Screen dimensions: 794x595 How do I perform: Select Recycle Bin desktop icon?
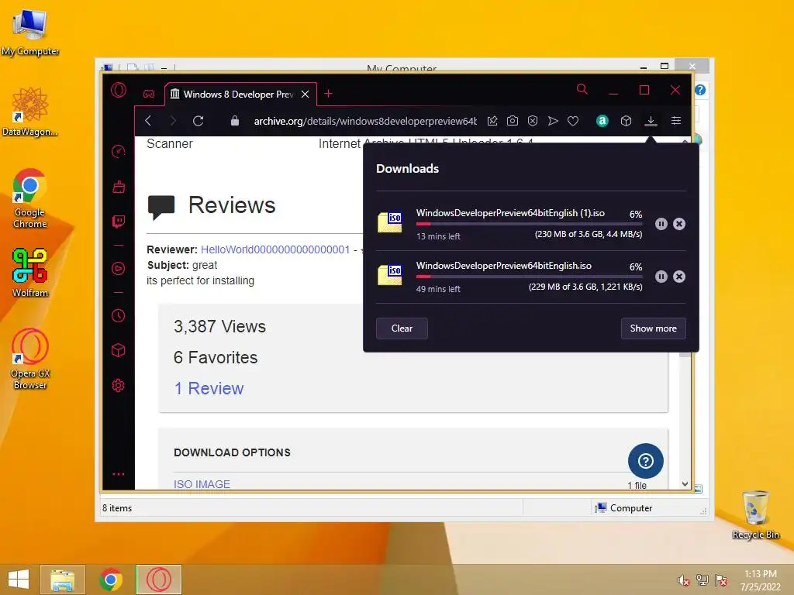click(755, 514)
